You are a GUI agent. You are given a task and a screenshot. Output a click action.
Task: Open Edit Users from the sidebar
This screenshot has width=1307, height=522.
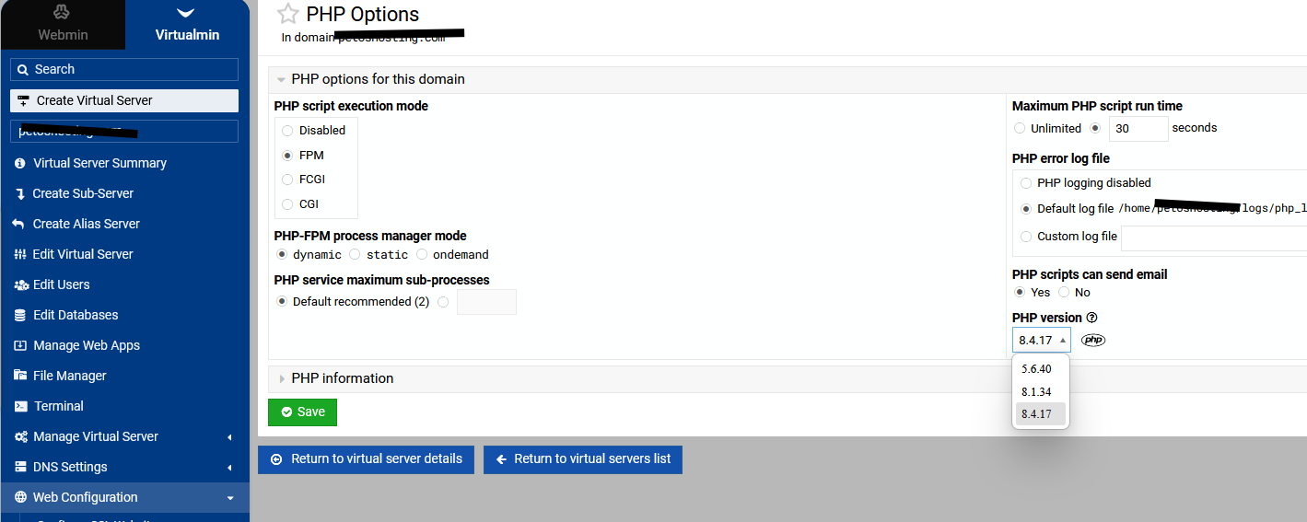(61, 284)
